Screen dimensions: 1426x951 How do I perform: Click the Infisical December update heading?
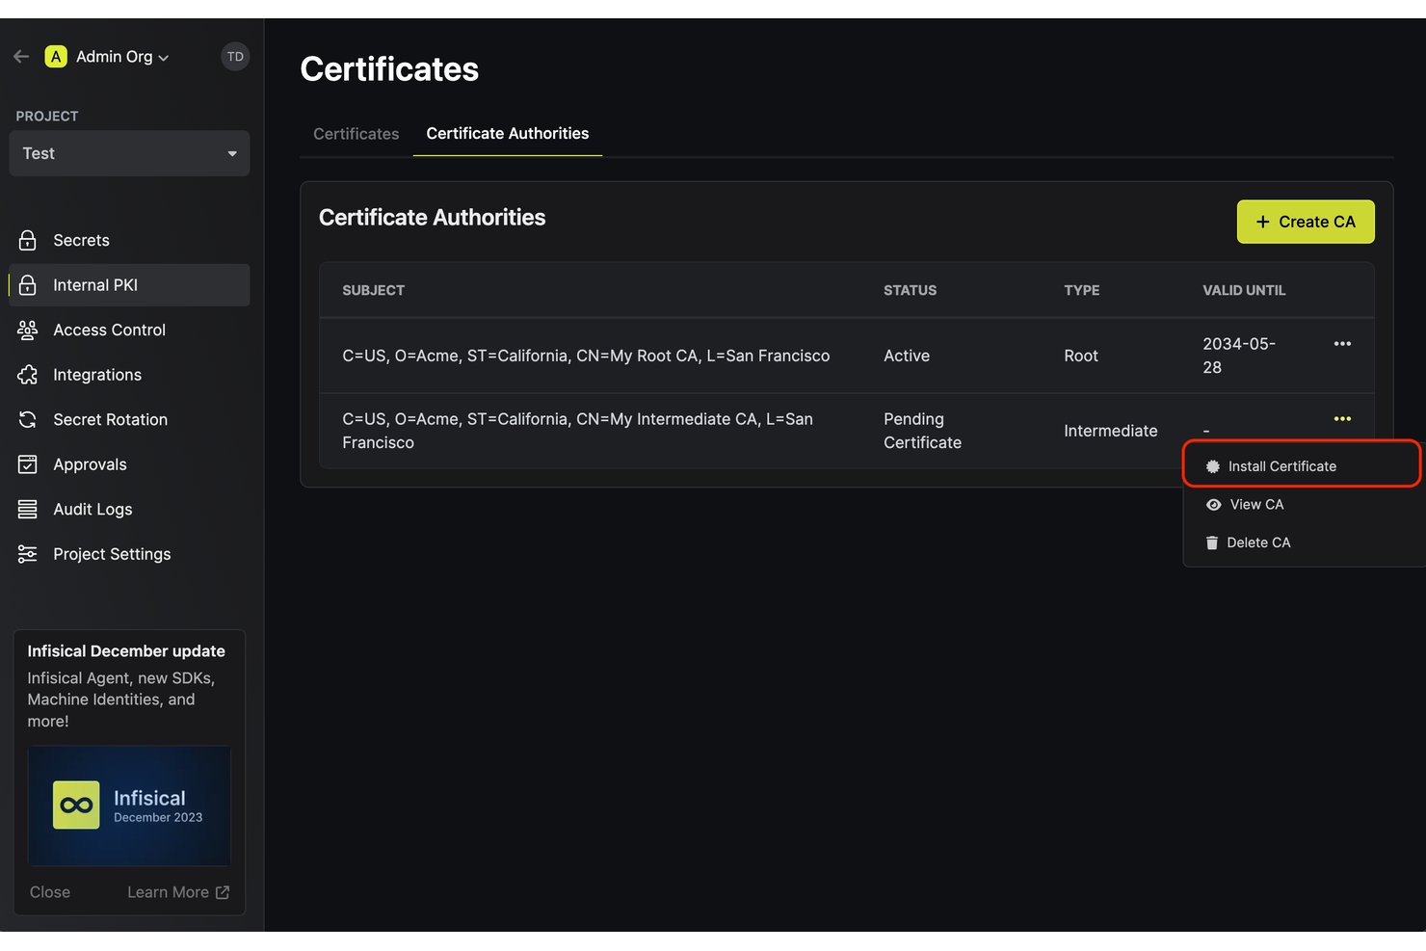pyautogui.click(x=126, y=651)
